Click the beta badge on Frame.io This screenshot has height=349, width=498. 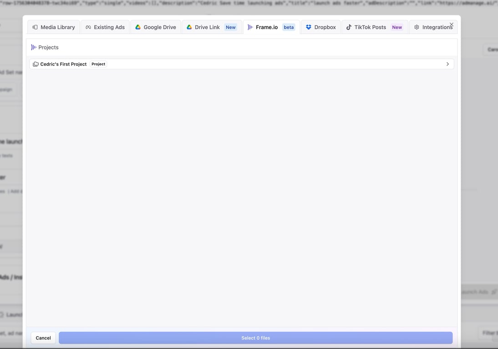(x=289, y=27)
